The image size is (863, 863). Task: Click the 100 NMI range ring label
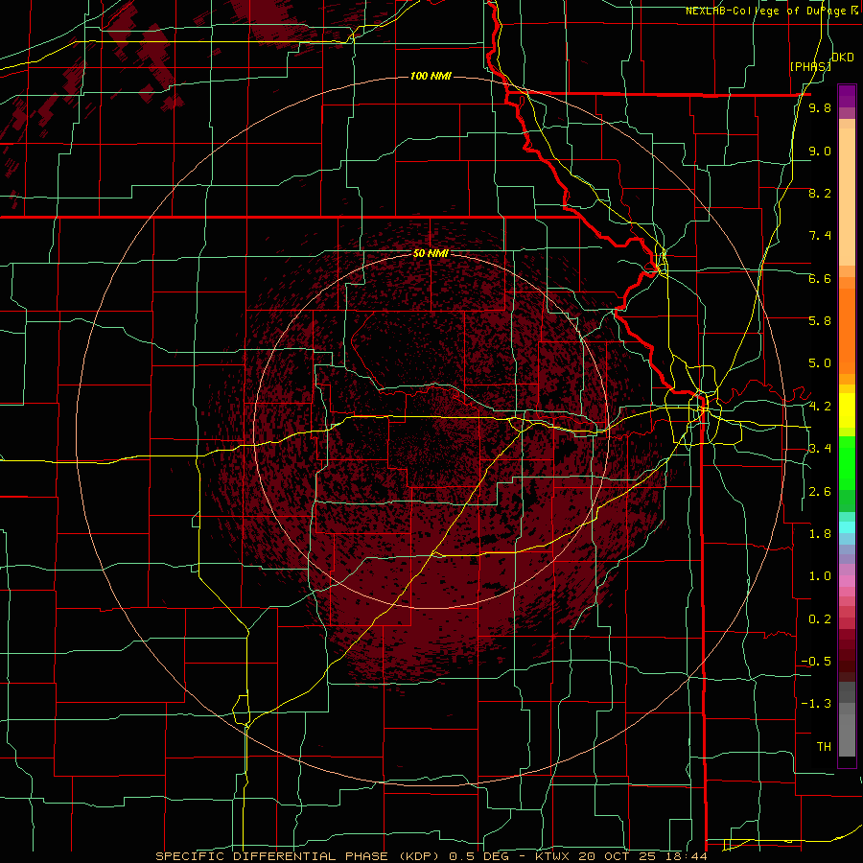click(431, 76)
